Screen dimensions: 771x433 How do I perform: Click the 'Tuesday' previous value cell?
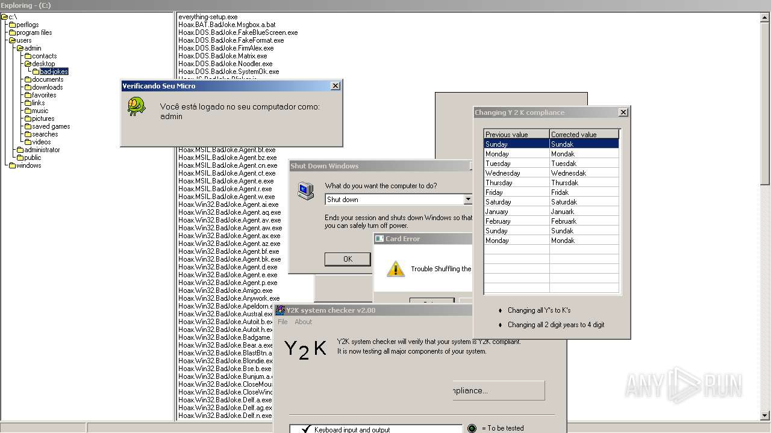pos(517,164)
